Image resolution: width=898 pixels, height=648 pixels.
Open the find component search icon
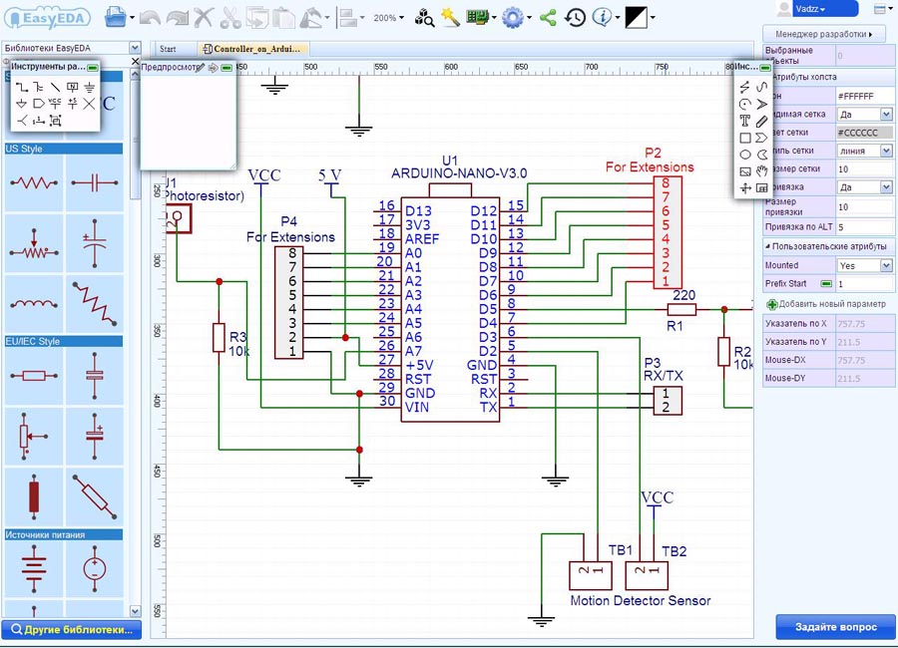click(x=424, y=18)
